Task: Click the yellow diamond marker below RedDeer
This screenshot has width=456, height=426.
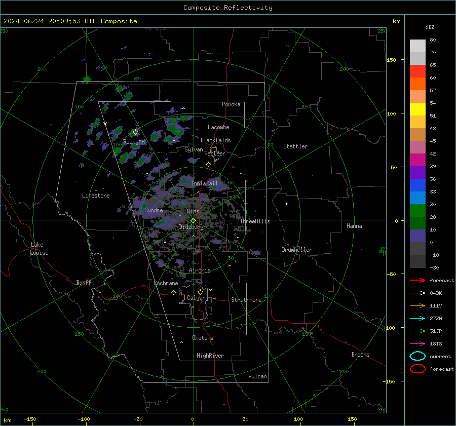Action: pos(208,165)
